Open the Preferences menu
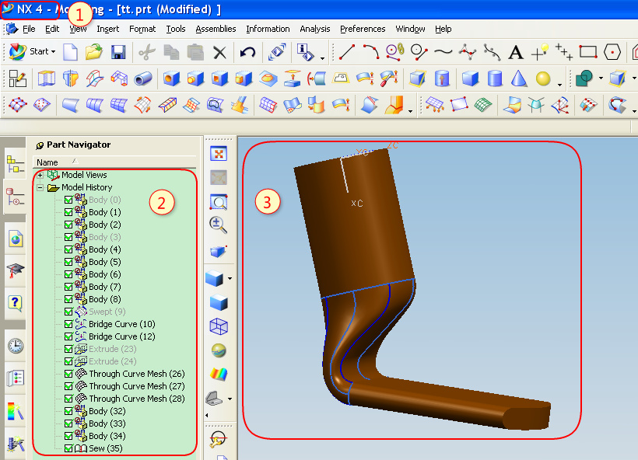Image resolution: width=638 pixels, height=460 pixels. click(363, 29)
